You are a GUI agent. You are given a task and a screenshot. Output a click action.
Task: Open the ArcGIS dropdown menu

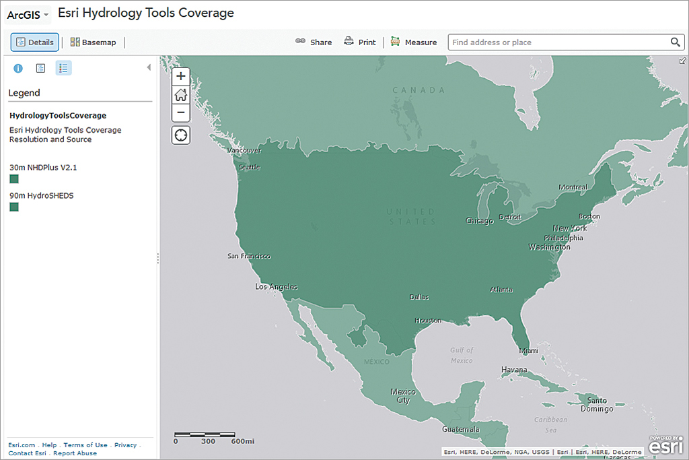[x=28, y=15]
